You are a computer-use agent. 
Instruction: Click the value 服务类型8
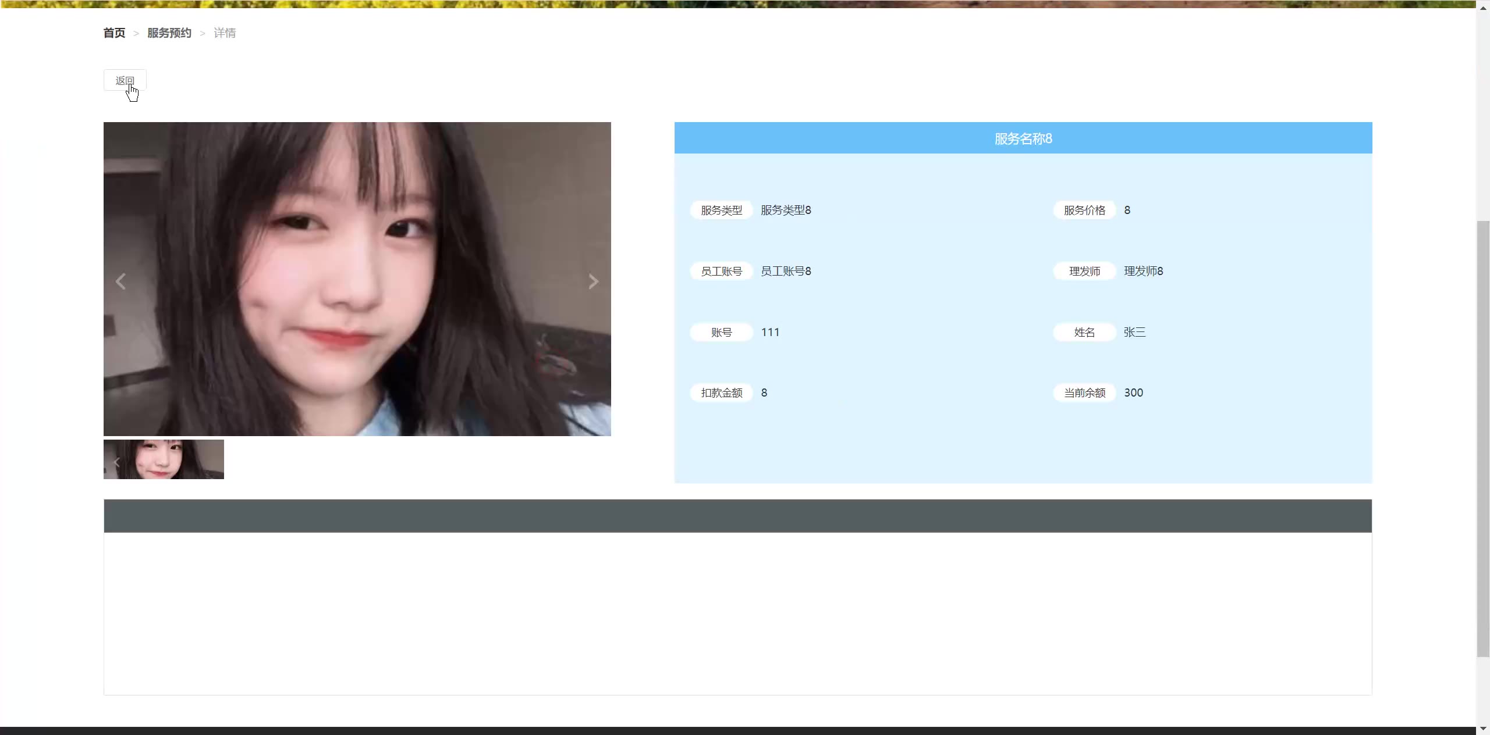786,210
